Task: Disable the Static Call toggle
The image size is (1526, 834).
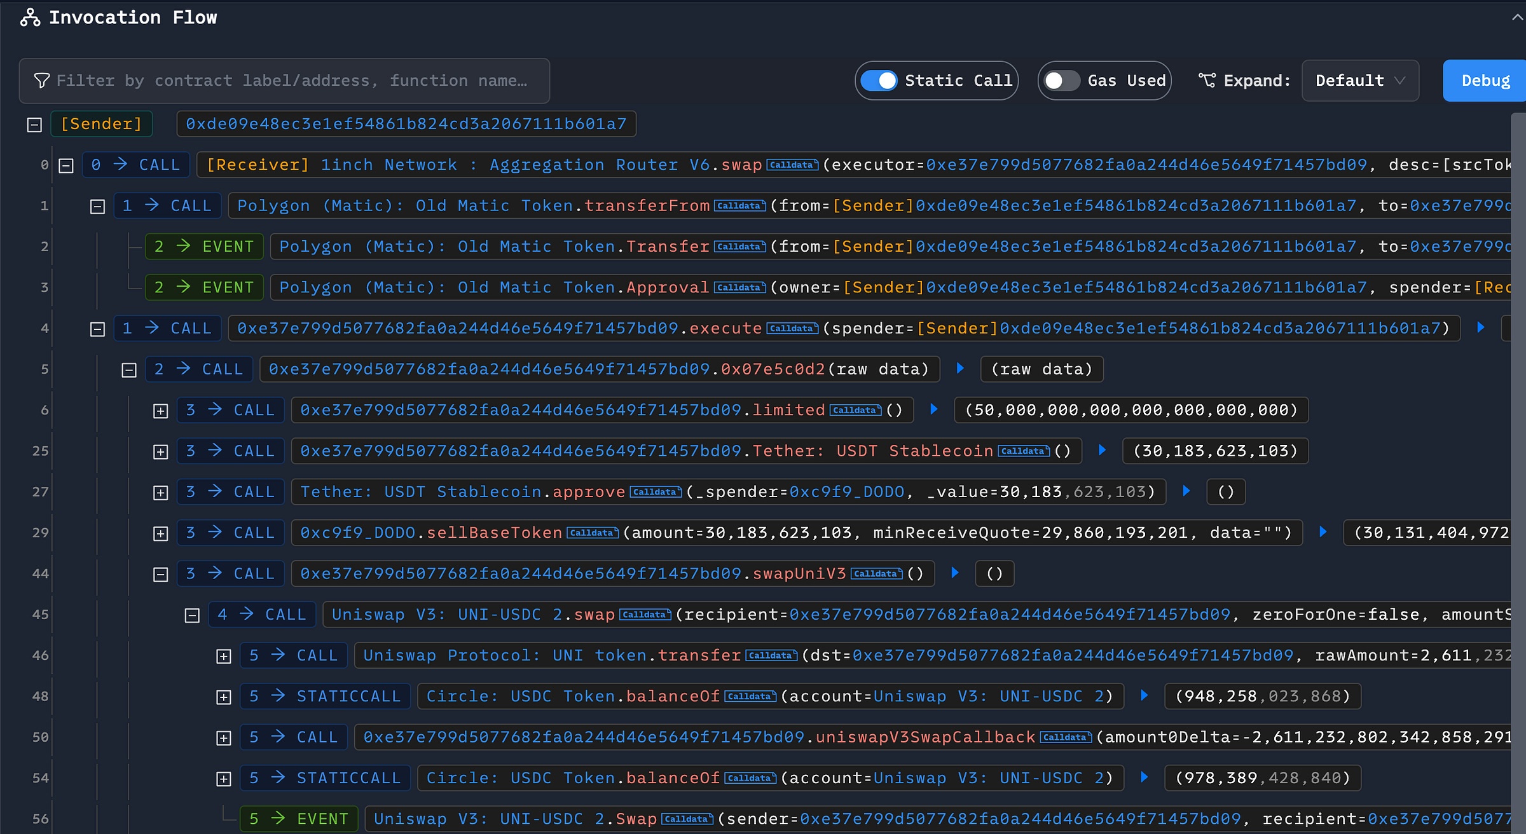Action: coord(879,80)
